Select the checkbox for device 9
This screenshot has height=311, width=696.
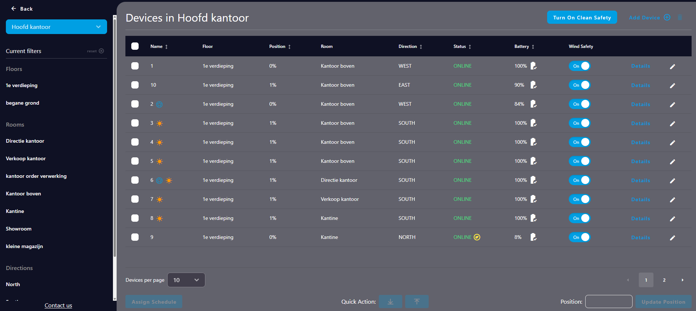(135, 237)
